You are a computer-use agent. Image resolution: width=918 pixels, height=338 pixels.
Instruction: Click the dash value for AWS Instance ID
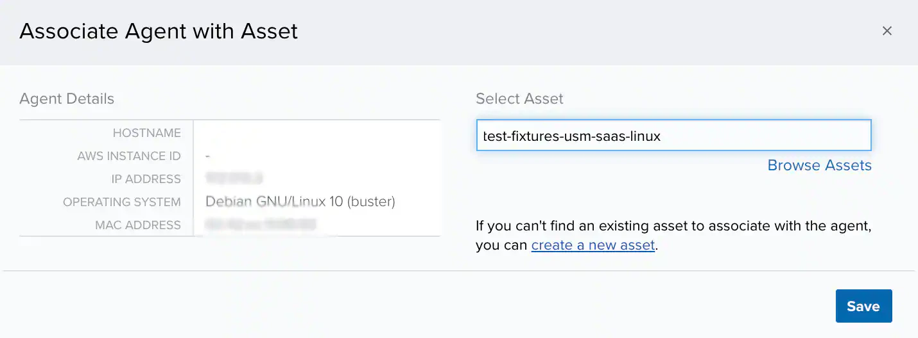(208, 156)
